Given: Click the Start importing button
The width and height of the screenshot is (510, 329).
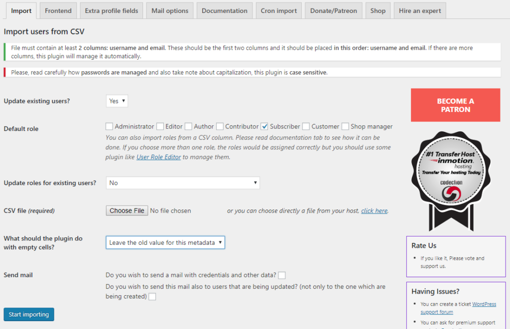Looking at the screenshot, I should [29, 315].
